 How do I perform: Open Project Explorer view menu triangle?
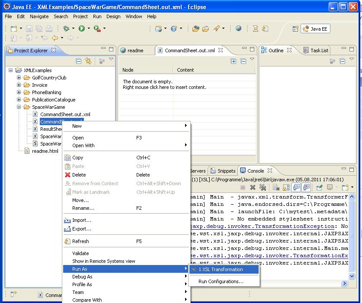coord(111,59)
